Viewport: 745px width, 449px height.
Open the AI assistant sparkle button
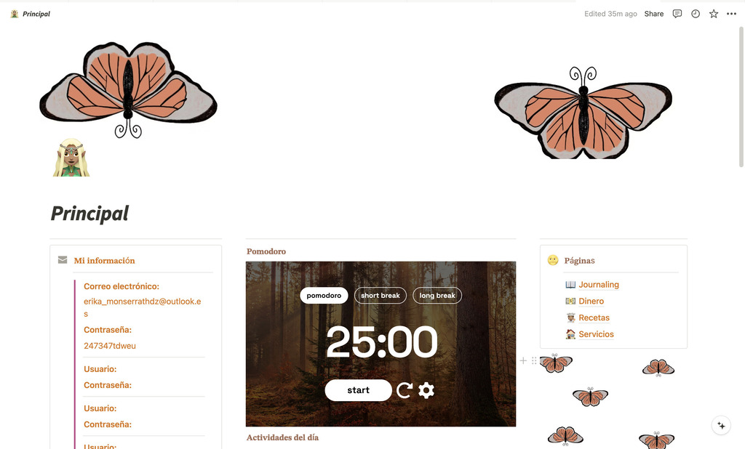click(x=721, y=425)
